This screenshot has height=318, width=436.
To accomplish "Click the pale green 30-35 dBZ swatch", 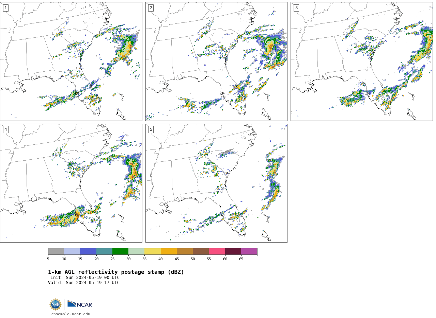I will pos(137,251).
